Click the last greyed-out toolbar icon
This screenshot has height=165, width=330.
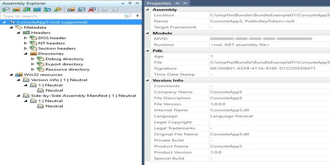pyautogui.click(x=115, y=10)
